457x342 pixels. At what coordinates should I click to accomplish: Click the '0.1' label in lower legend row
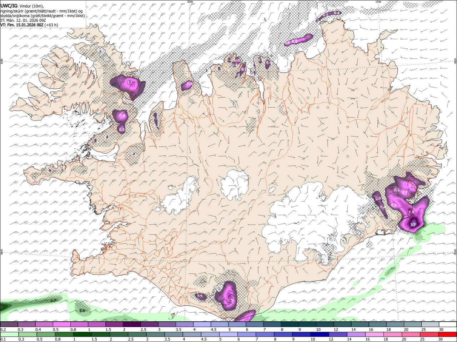(3, 339)
